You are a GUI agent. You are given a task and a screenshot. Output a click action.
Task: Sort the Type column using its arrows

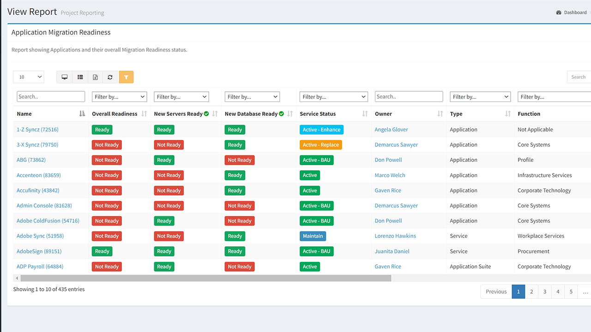pos(508,114)
